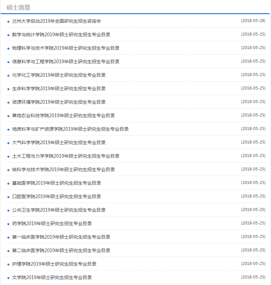Open 地质科学与矿产资源学院 catalog
271x285 pixels.
(x=70, y=129)
